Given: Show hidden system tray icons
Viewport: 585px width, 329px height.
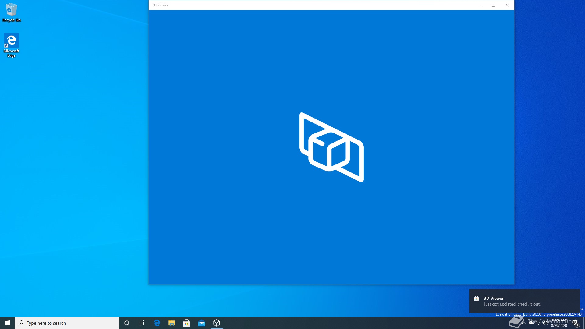Looking at the screenshot, I should tap(524, 323).
